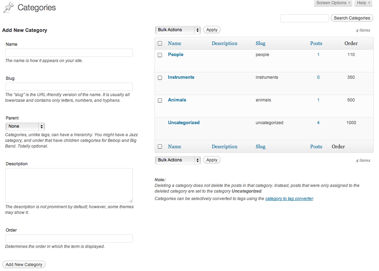Select the Animals category checkbox
Image resolution: width=379 pixels, height=271 pixels.
pos(160,100)
